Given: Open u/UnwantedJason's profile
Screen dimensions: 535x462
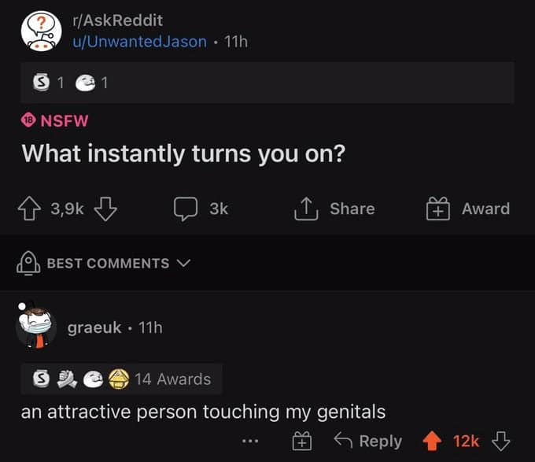Looking at the screenshot, I should 138,41.
